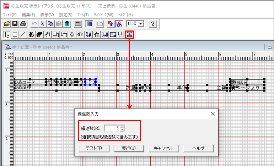
Task: Click the horizontal left-right arrows icon
Action: [x=80, y=35]
